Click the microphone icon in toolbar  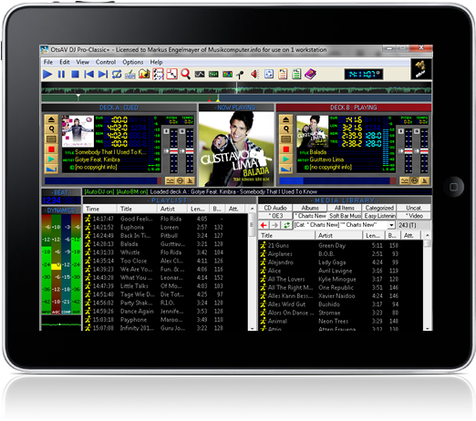click(x=241, y=74)
